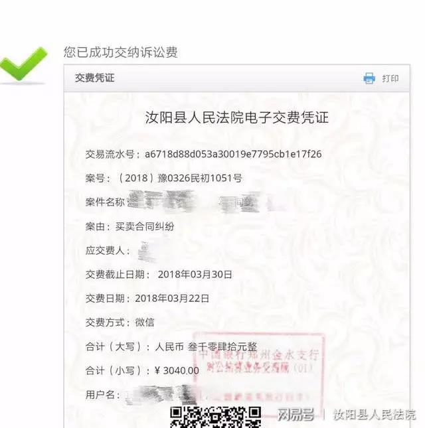The width and height of the screenshot is (425, 428).
Task: Click the blurred 应交费人 payer name
Action: pyautogui.click(x=147, y=251)
